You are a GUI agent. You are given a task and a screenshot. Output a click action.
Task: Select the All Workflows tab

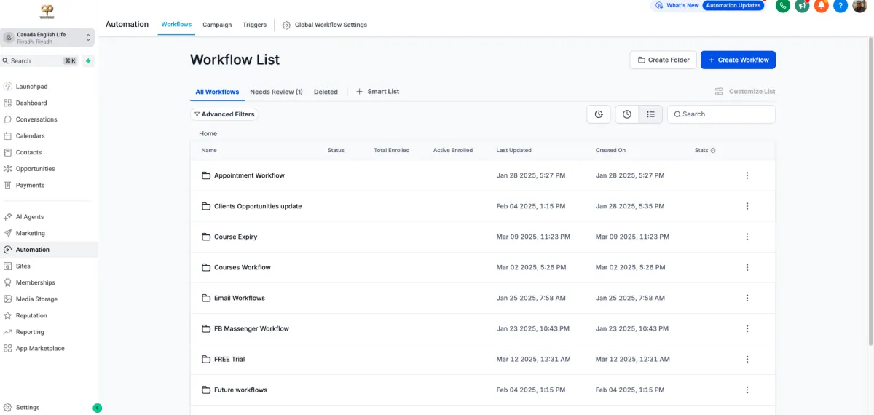(x=217, y=92)
